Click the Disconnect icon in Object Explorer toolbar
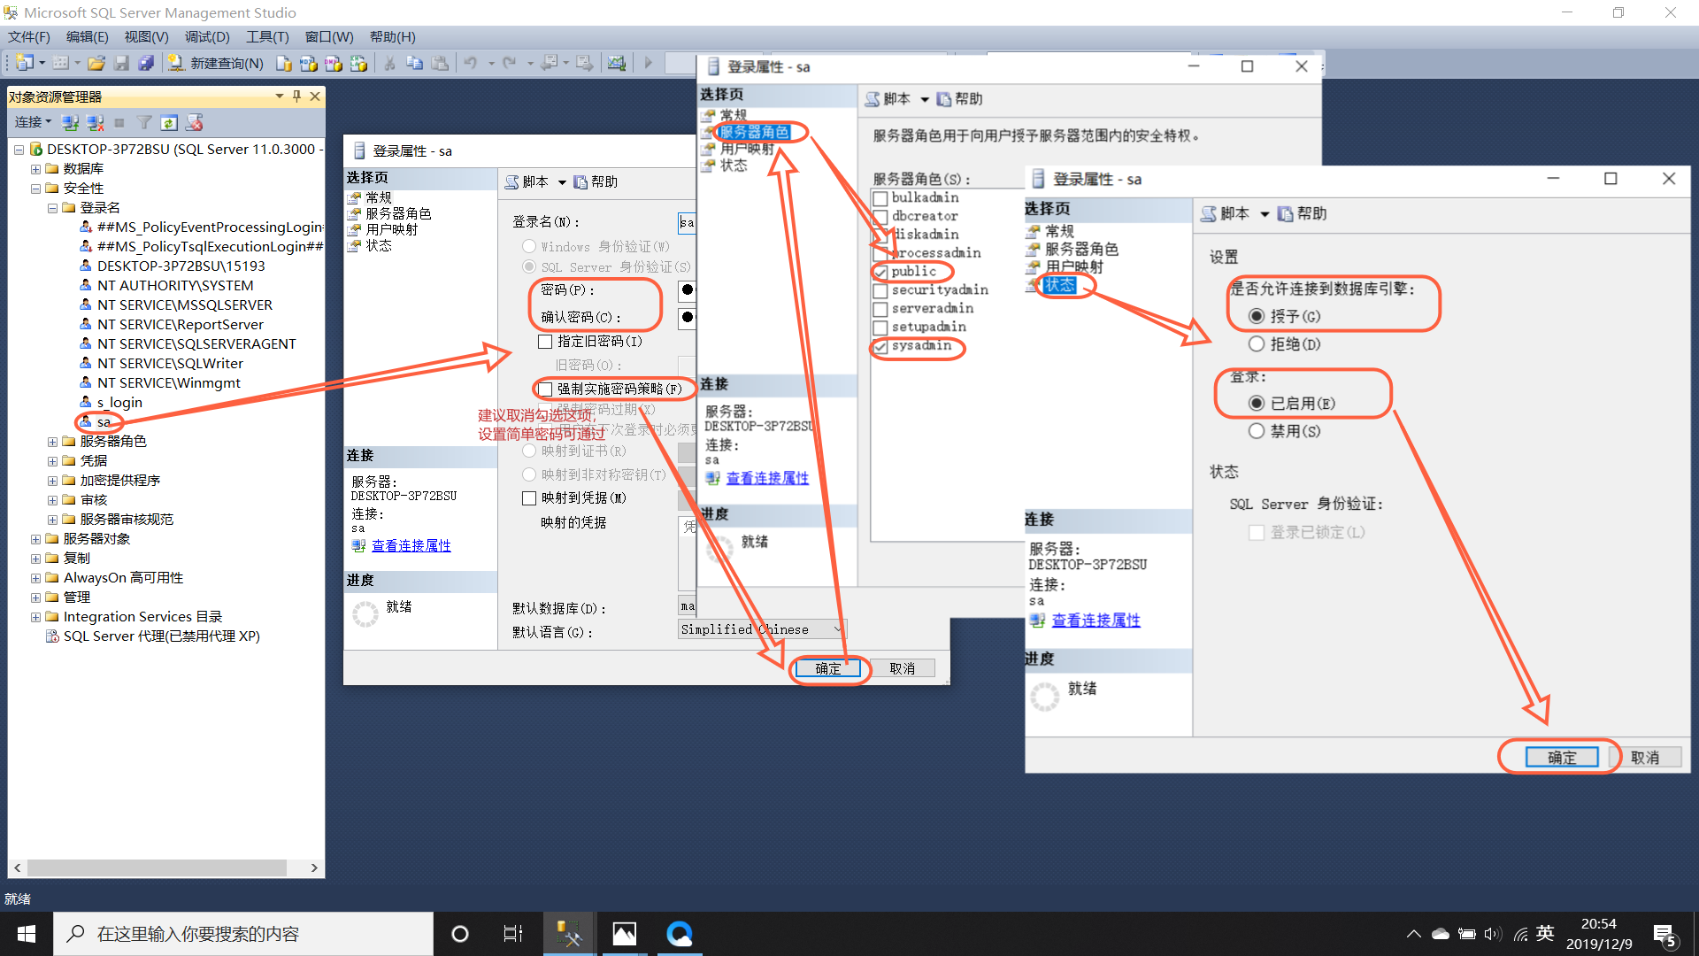Image resolution: width=1699 pixels, height=956 pixels. [95, 122]
